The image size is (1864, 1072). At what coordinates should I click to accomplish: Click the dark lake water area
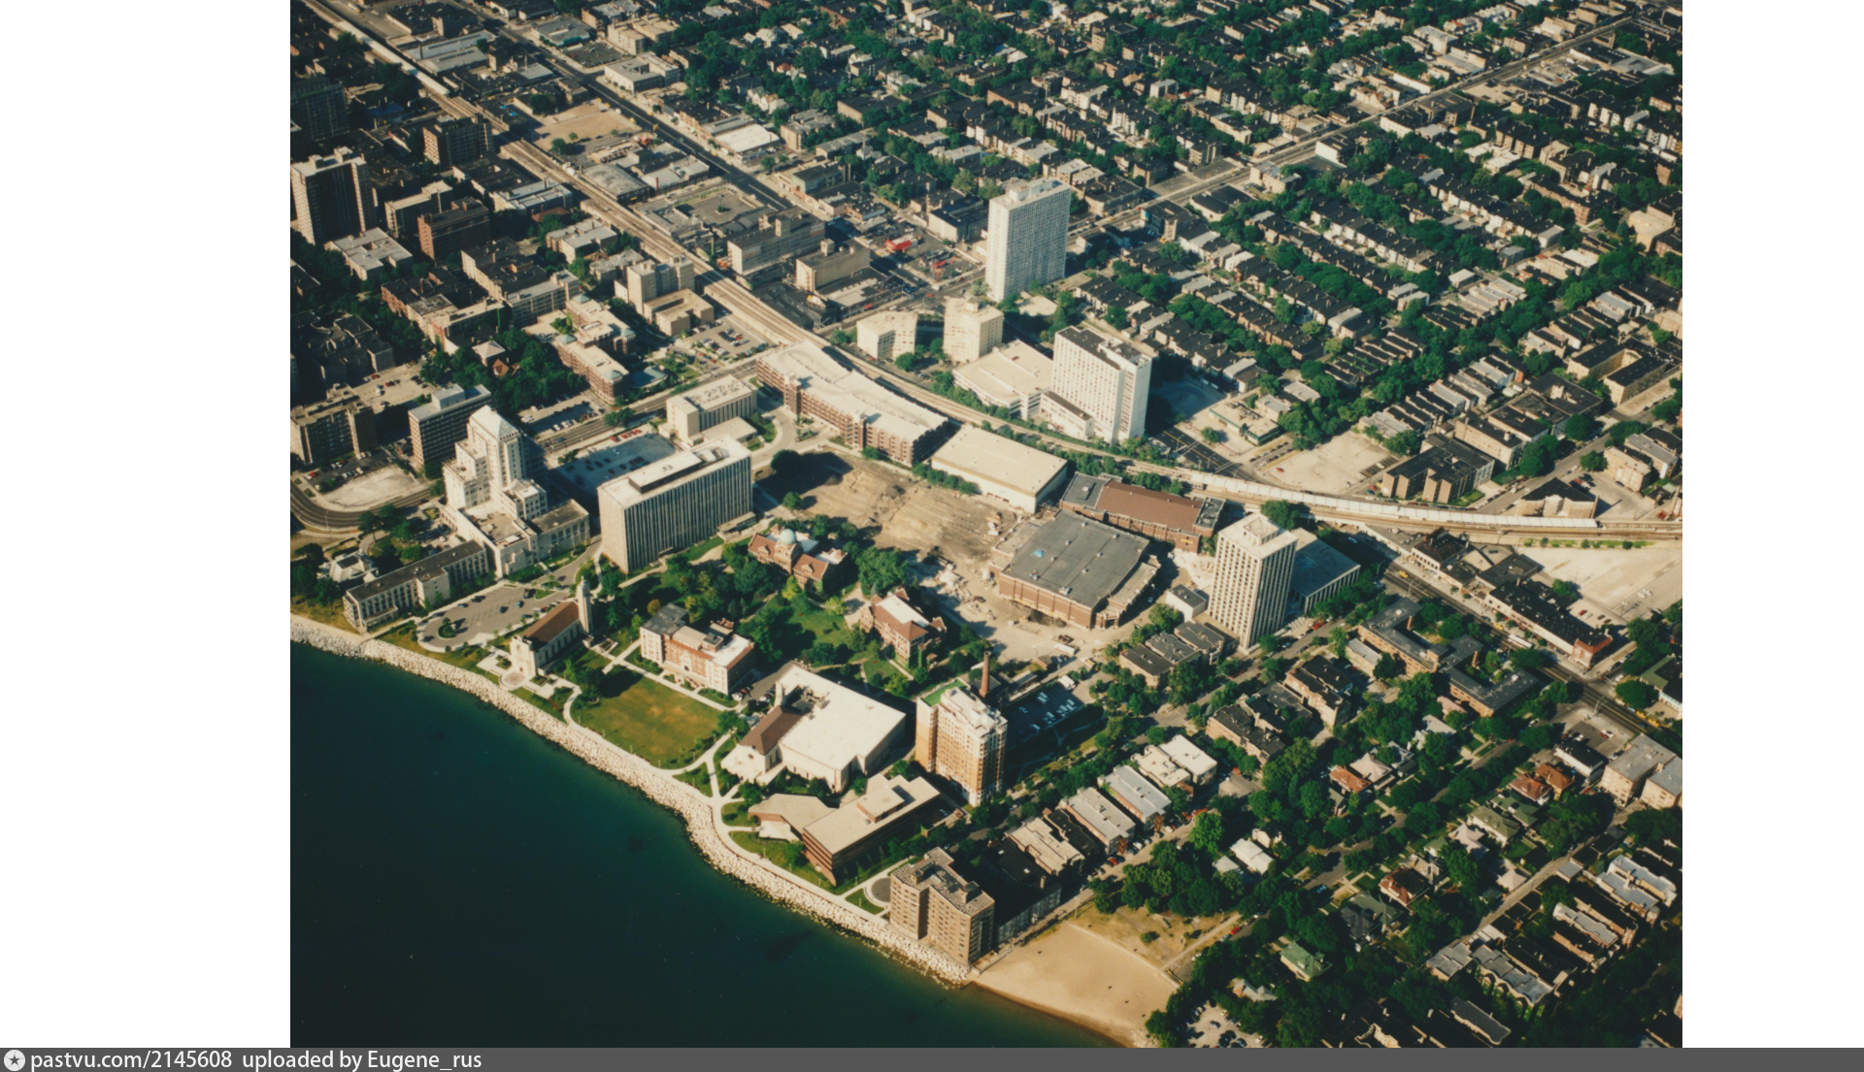485,873
